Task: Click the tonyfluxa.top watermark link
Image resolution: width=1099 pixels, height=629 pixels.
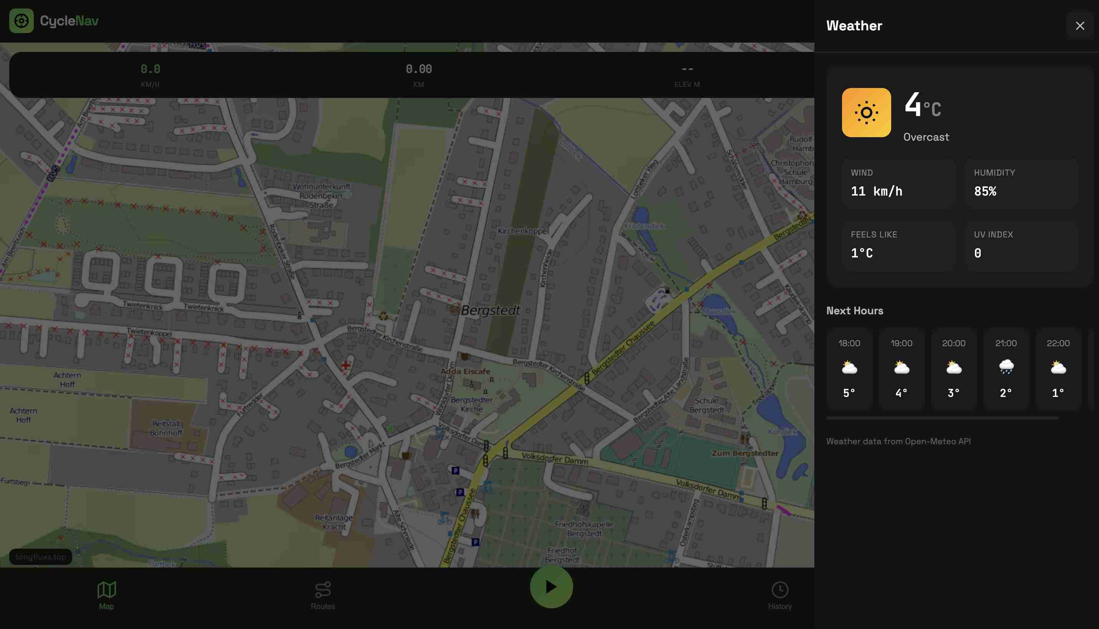Action: (x=41, y=557)
